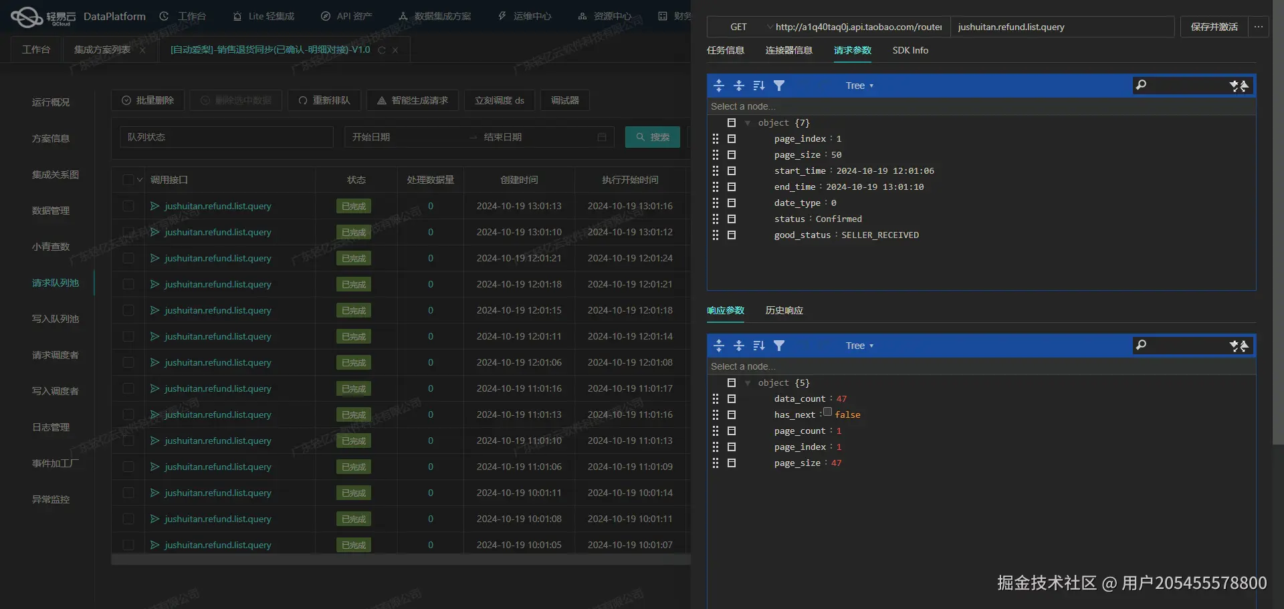Open Tree mode dropdown in response parameters editor

coord(859,346)
